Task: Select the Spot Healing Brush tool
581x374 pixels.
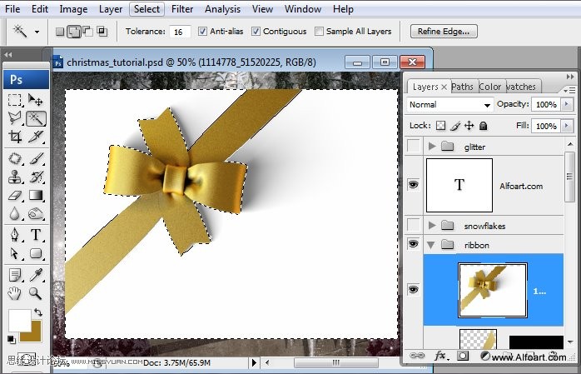Action: 15,158
